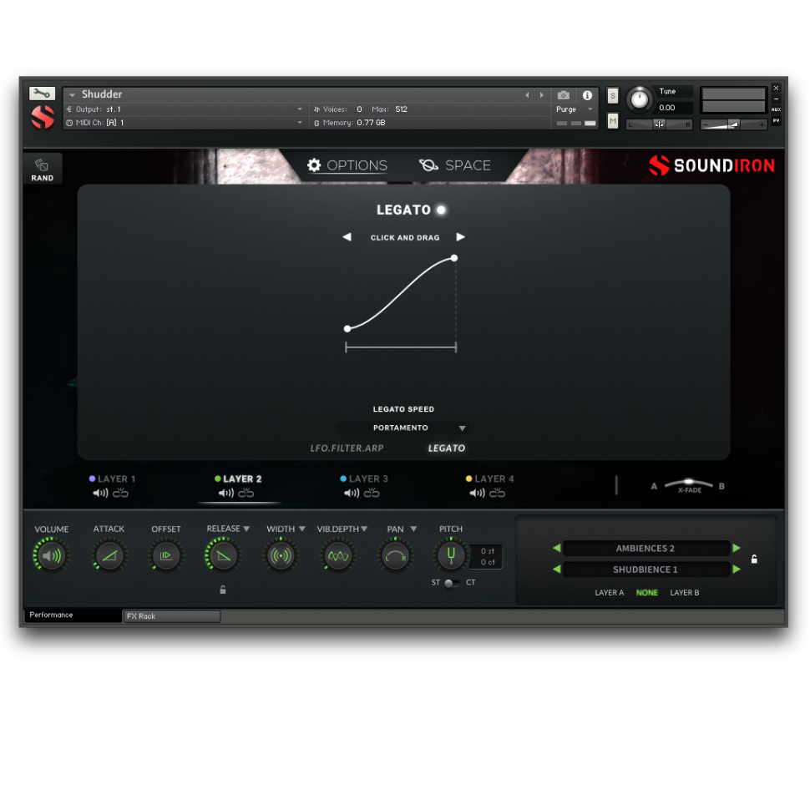Click the next arrow beside Ambiences 2

coord(737,549)
